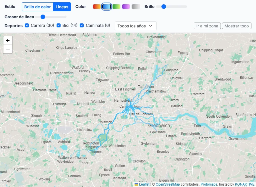
Task: Uncheck the Bici (14) checkbox
Action: (59, 25)
